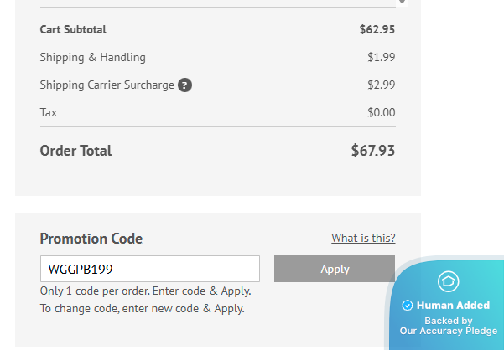
Task: Click the "Only 1 code per order" note
Action: pos(145,291)
